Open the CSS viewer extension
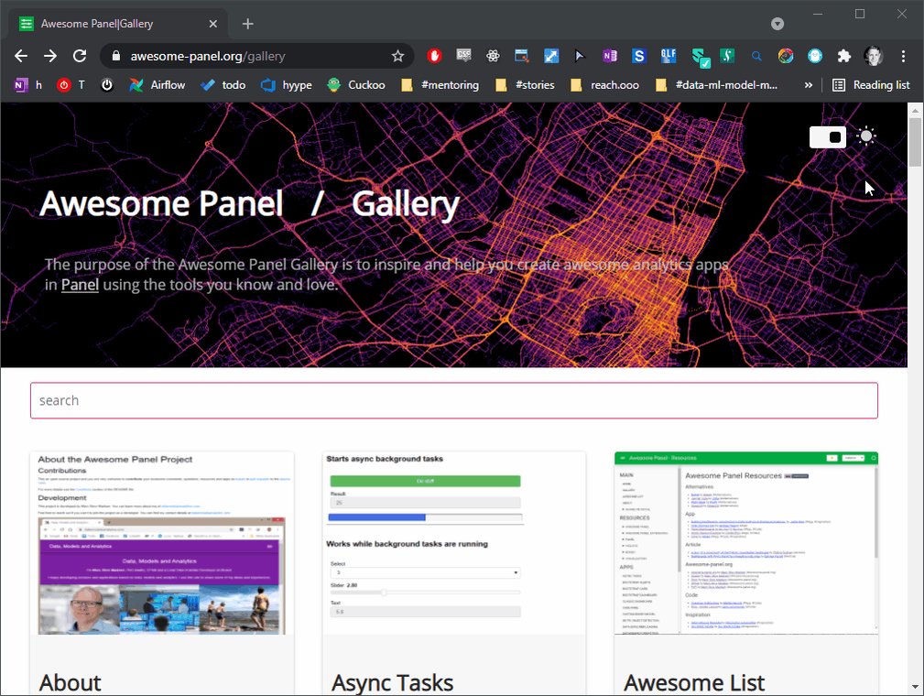This screenshot has height=696, width=924. (x=463, y=55)
